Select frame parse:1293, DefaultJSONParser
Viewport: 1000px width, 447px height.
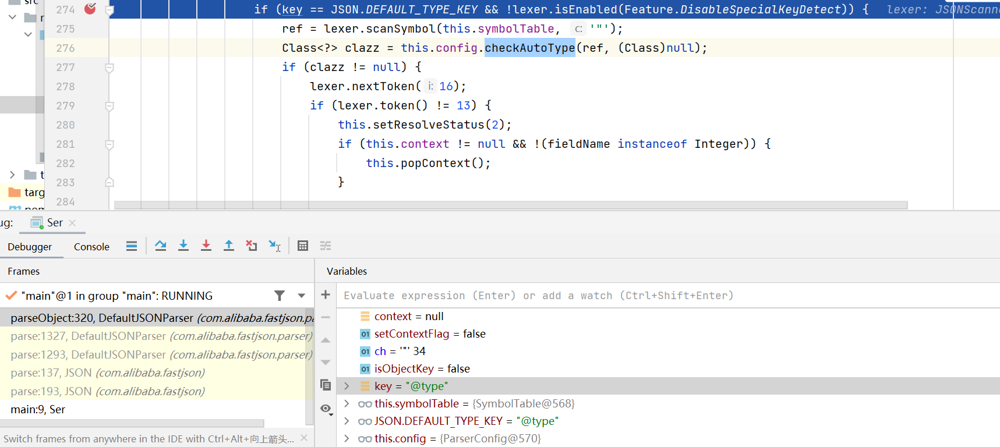coord(153,354)
